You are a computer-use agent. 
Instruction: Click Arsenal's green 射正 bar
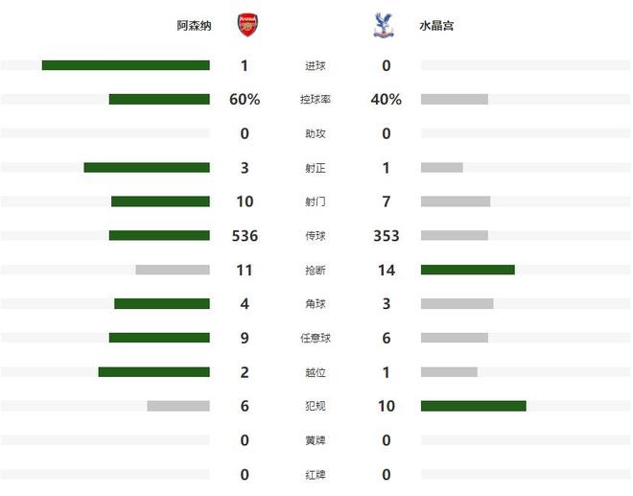click(x=147, y=168)
